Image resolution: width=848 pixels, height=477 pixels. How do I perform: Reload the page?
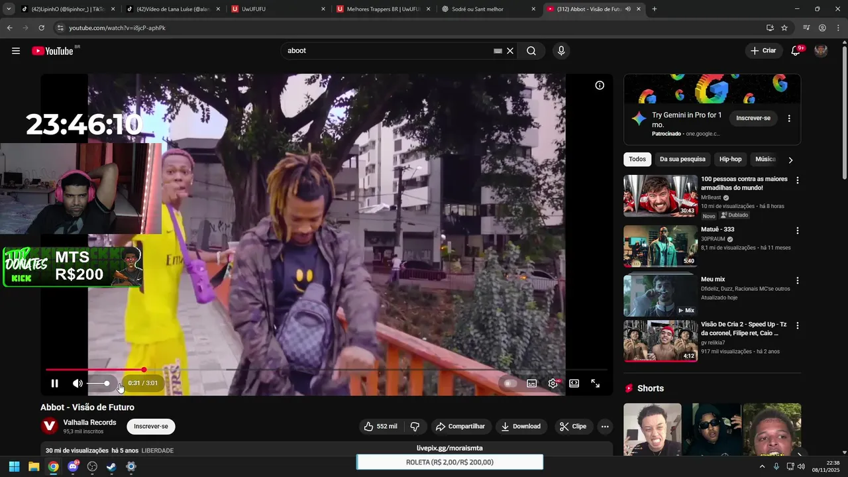[41, 28]
